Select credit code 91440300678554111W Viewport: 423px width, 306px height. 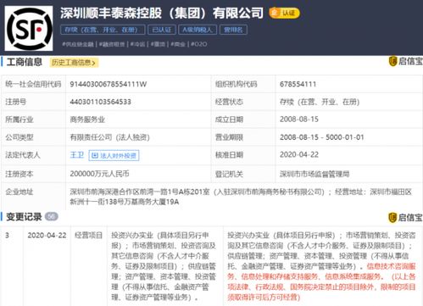tap(109, 84)
